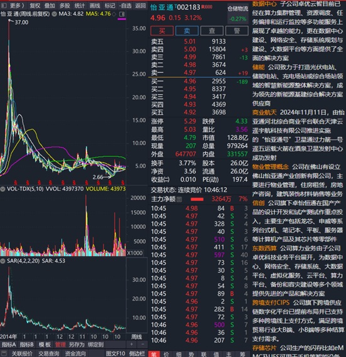Click the 物业管理概念 concept link

pos(271,167)
